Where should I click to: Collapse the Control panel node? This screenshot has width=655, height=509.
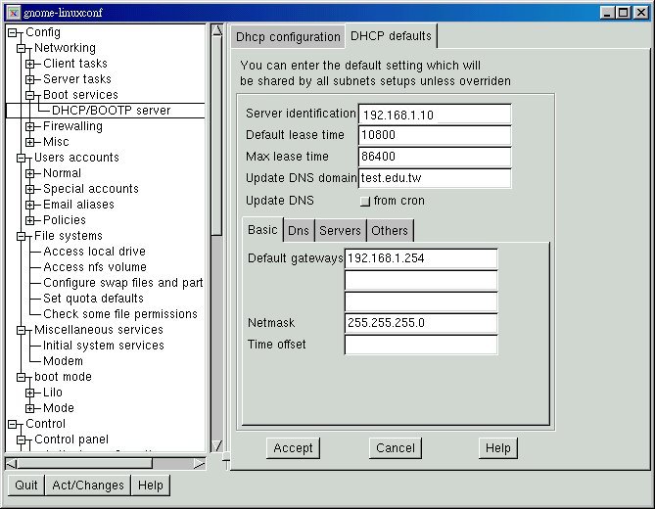click(22, 440)
